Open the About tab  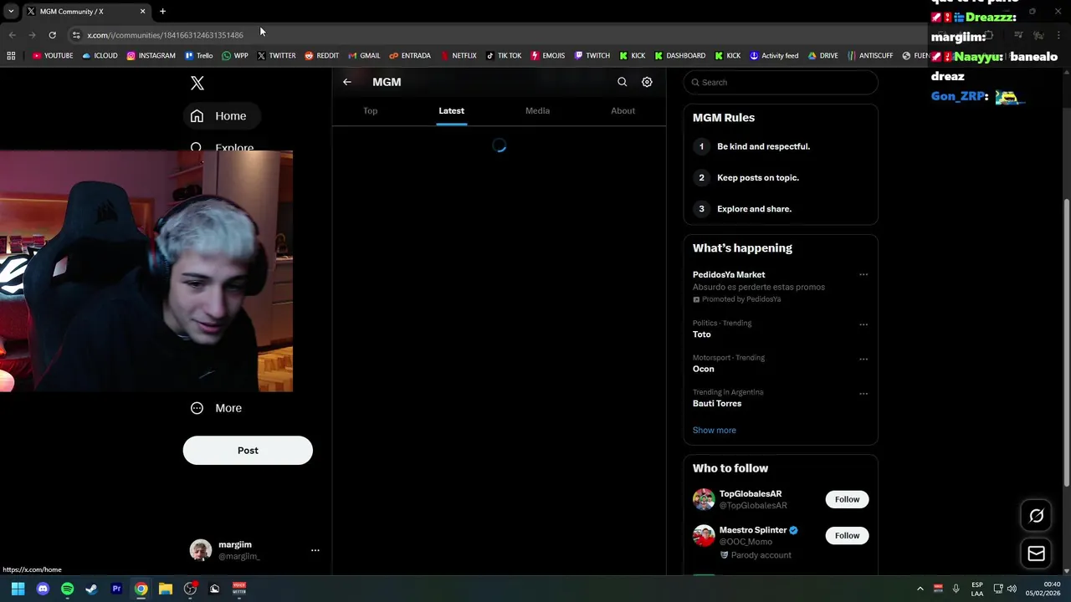623,110
